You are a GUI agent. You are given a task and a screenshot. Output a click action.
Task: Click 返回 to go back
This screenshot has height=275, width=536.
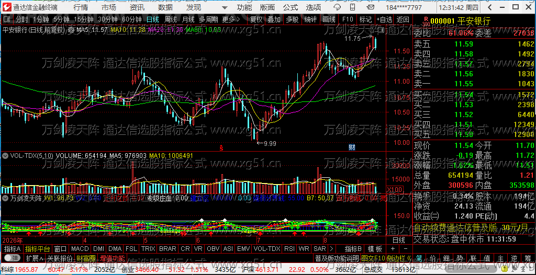tap(403, 19)
